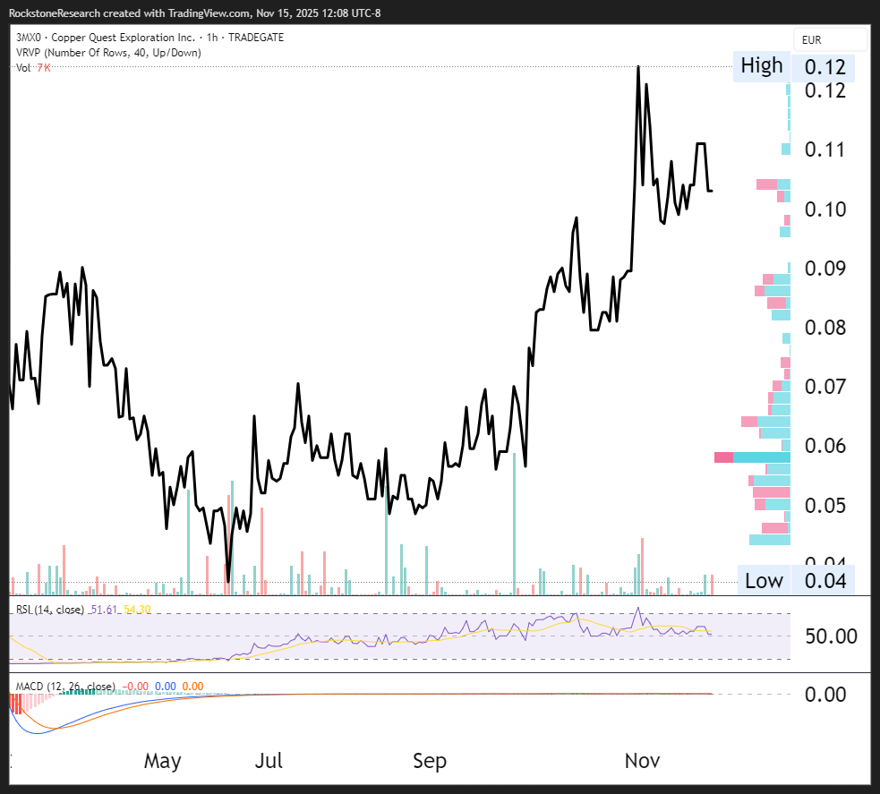This screenshot has width=880, height=794.
Task: Select the Sep label on time axis
Action: [430, 761]
